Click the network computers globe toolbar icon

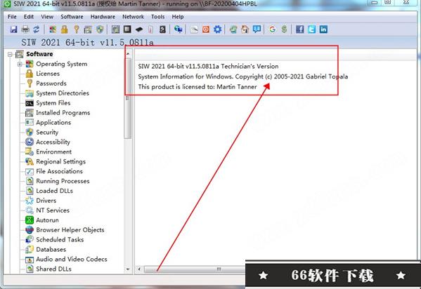tap(178, 29)
